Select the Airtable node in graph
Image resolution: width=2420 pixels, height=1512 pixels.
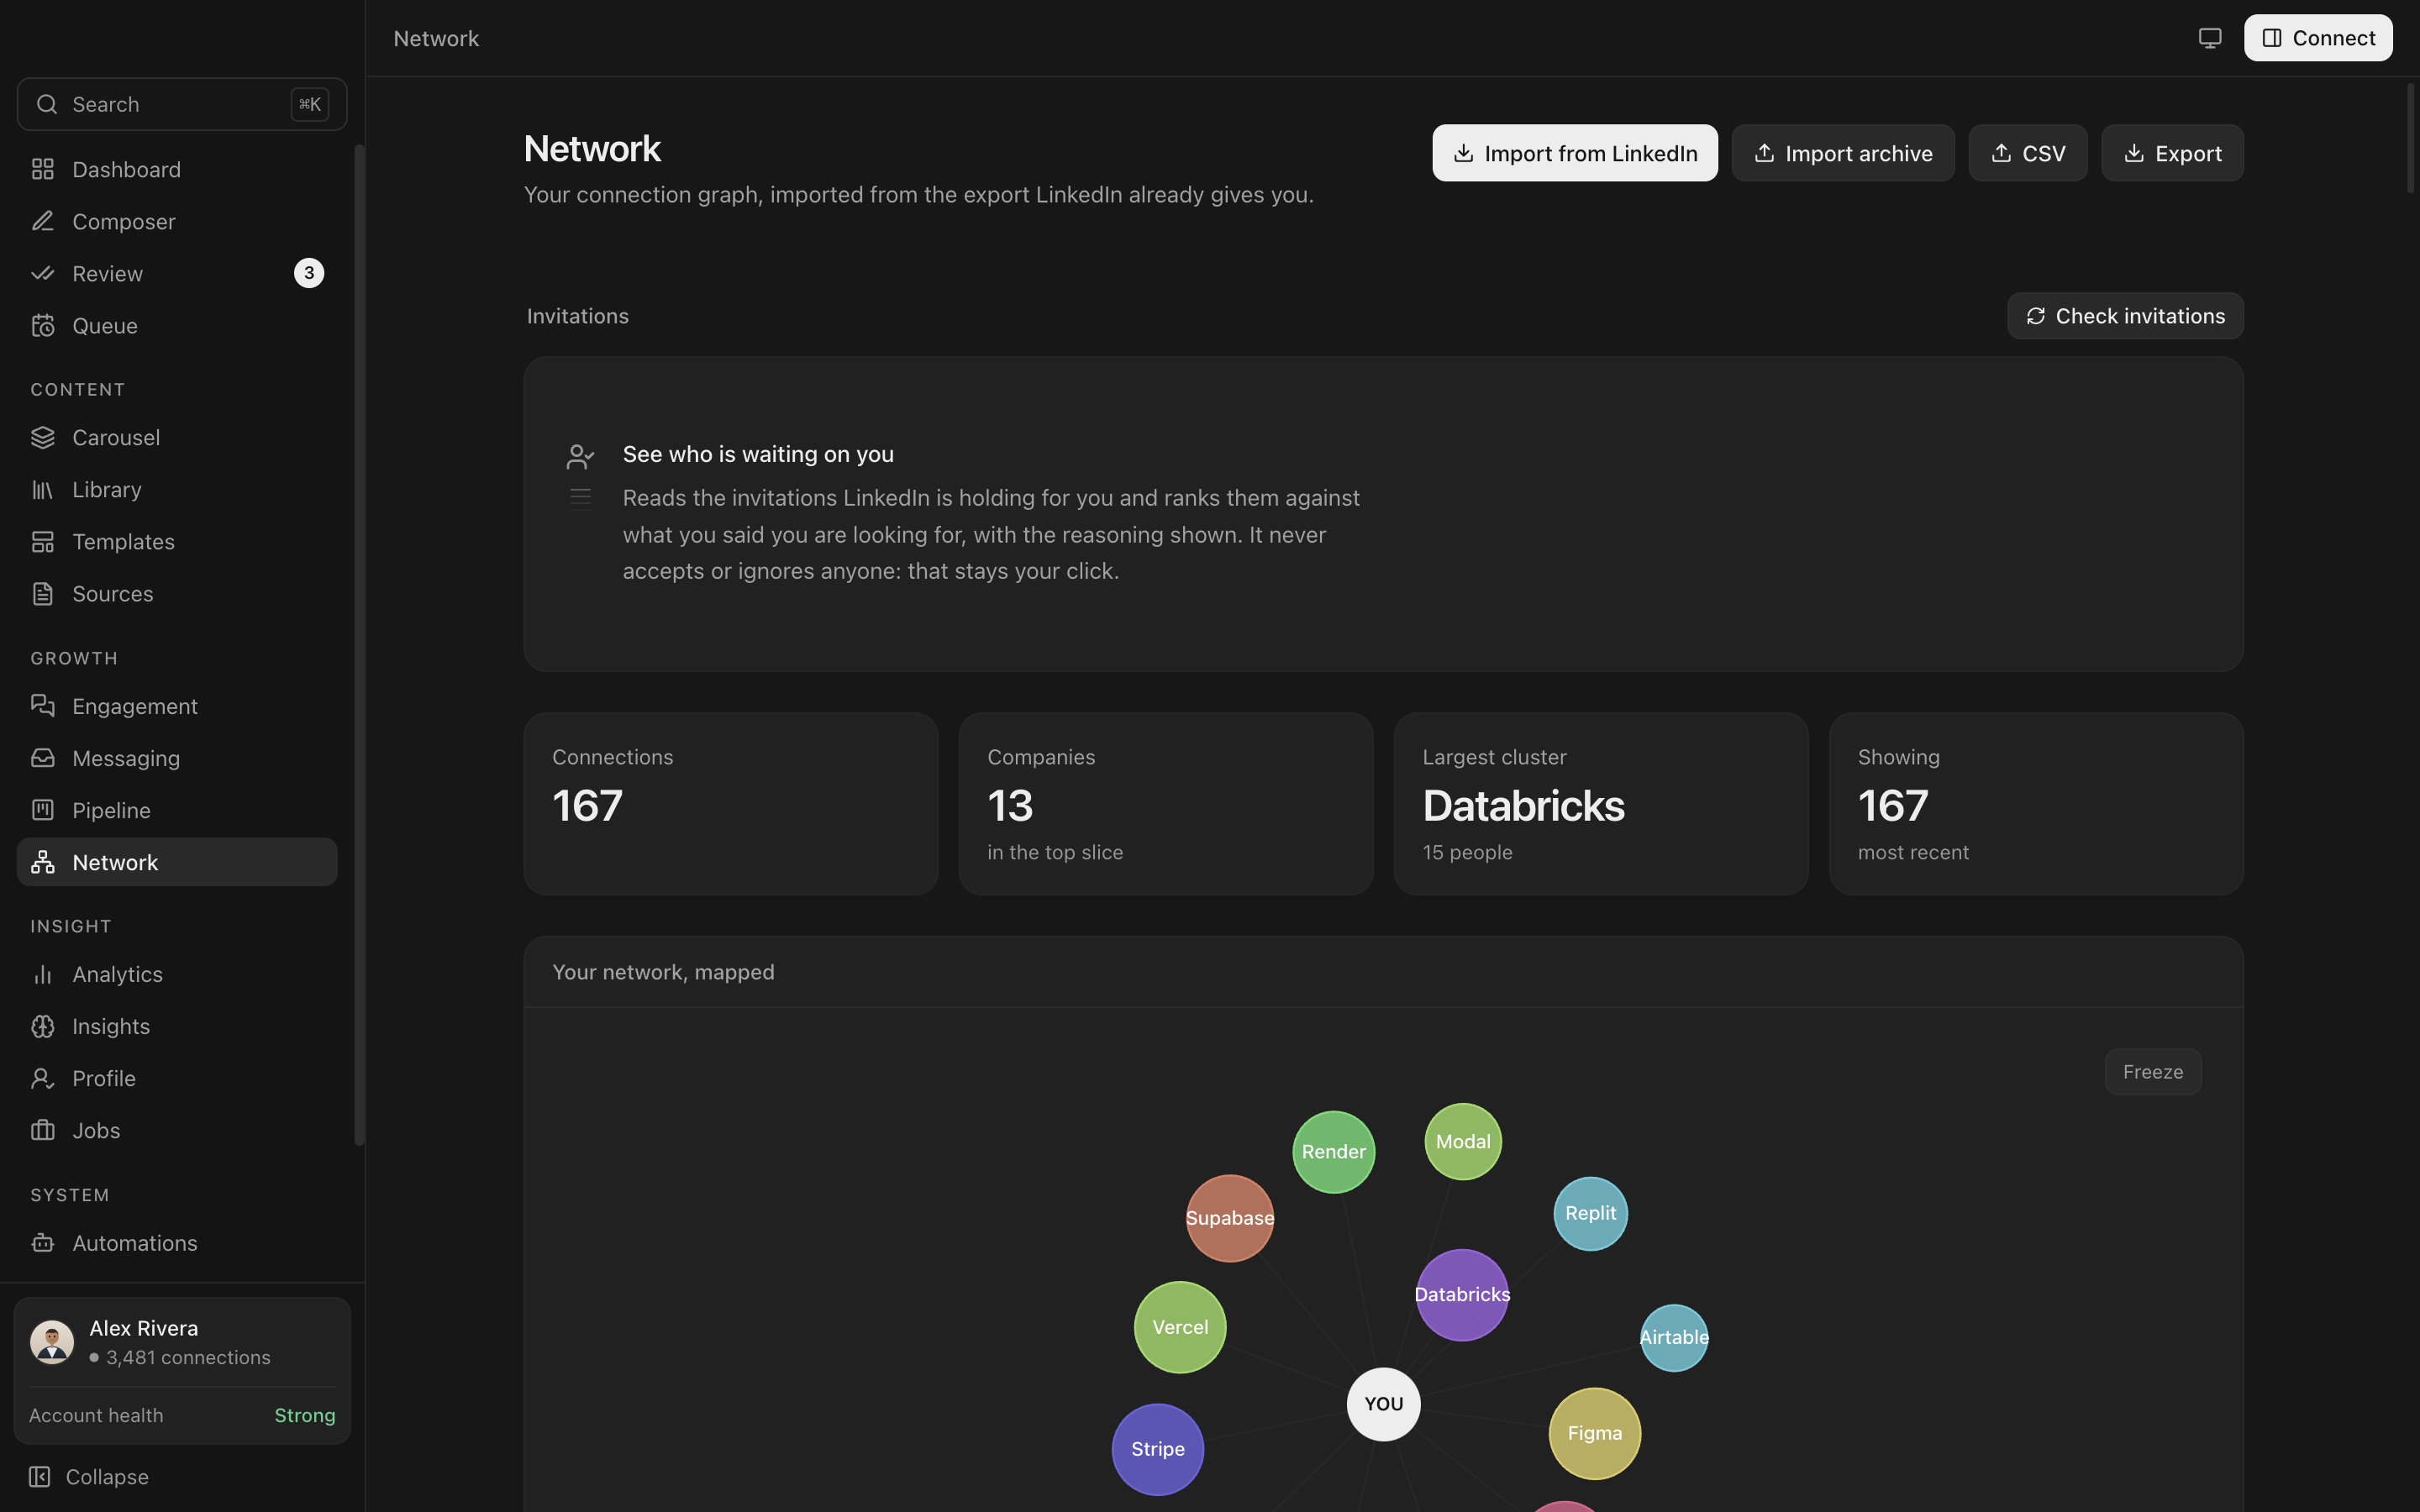pyautogui.click(x=1674, y=1338)
